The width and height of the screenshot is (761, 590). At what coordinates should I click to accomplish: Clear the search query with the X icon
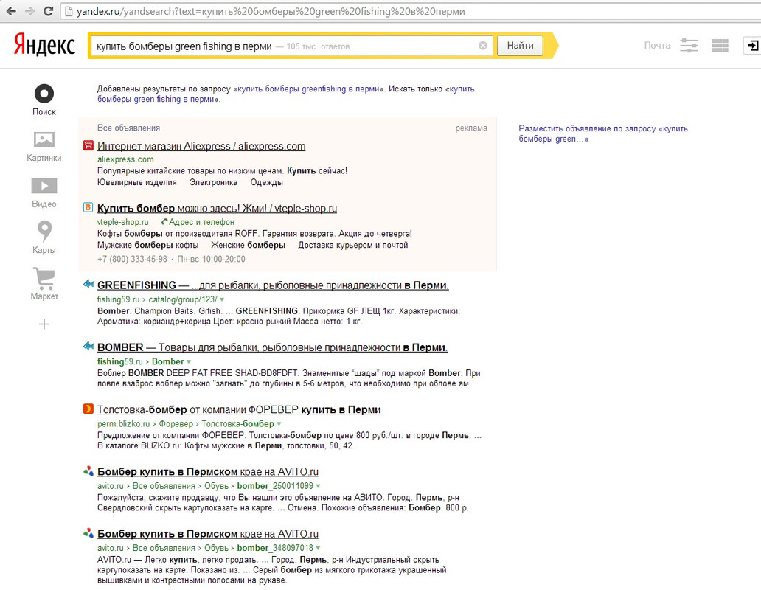483,46
